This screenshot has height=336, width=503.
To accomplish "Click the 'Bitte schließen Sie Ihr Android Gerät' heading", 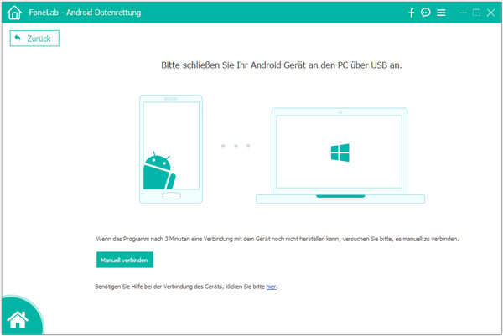I will click(x=282, y=65).
